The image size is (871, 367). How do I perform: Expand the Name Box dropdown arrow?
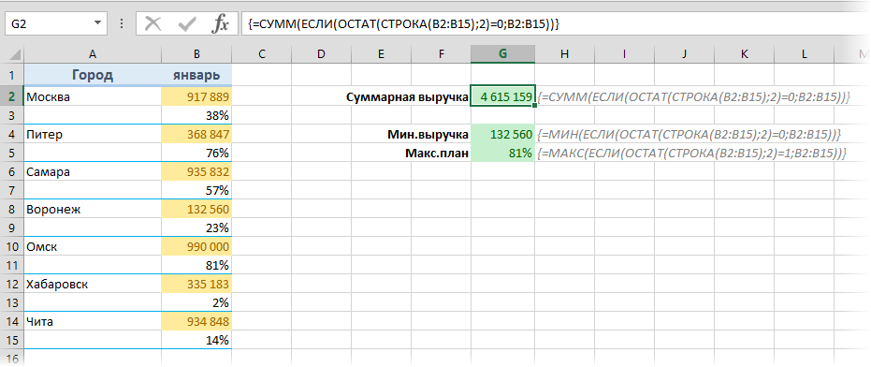click(x=97, y=23)
